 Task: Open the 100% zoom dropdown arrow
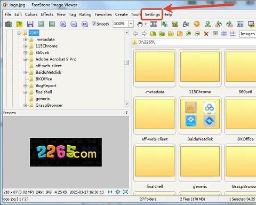pos(131,24)
